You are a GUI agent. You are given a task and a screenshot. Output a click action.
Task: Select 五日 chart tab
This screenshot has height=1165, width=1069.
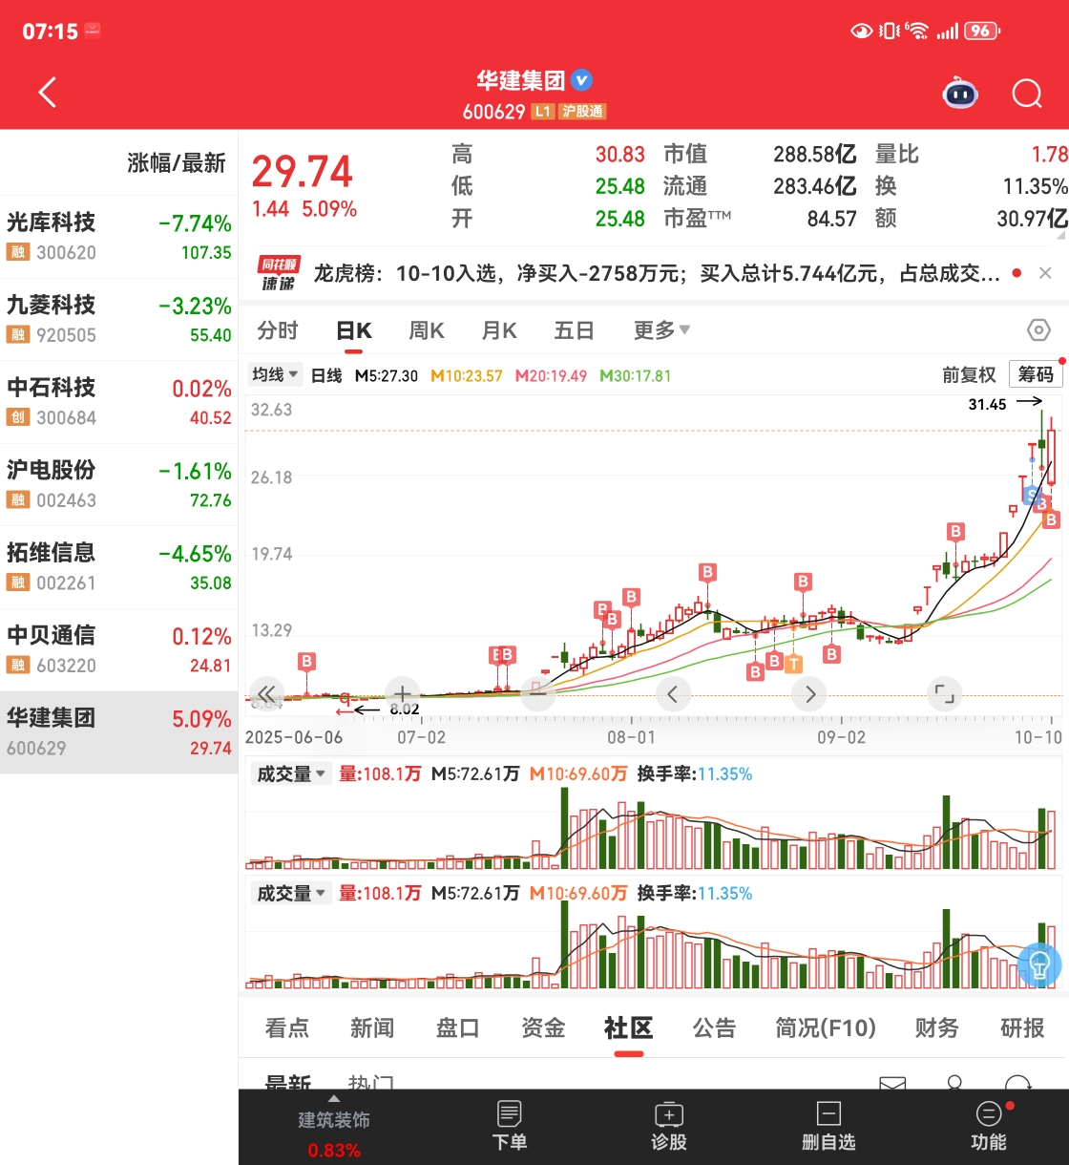pyautogui.click(x=574, y=330)
